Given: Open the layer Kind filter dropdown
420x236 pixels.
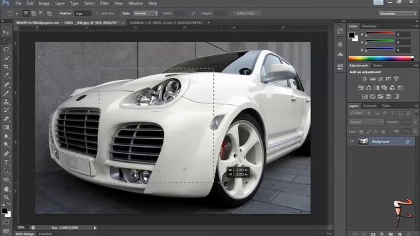Looking at the screenshot, I should [x=360, y=113].
